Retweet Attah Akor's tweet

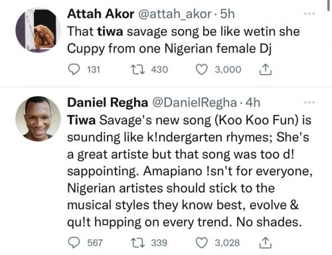pos(137,70)
